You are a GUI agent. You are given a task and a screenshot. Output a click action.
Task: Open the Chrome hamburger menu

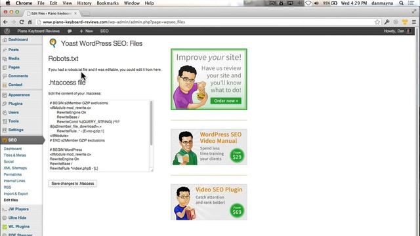(x=414, y=22)
